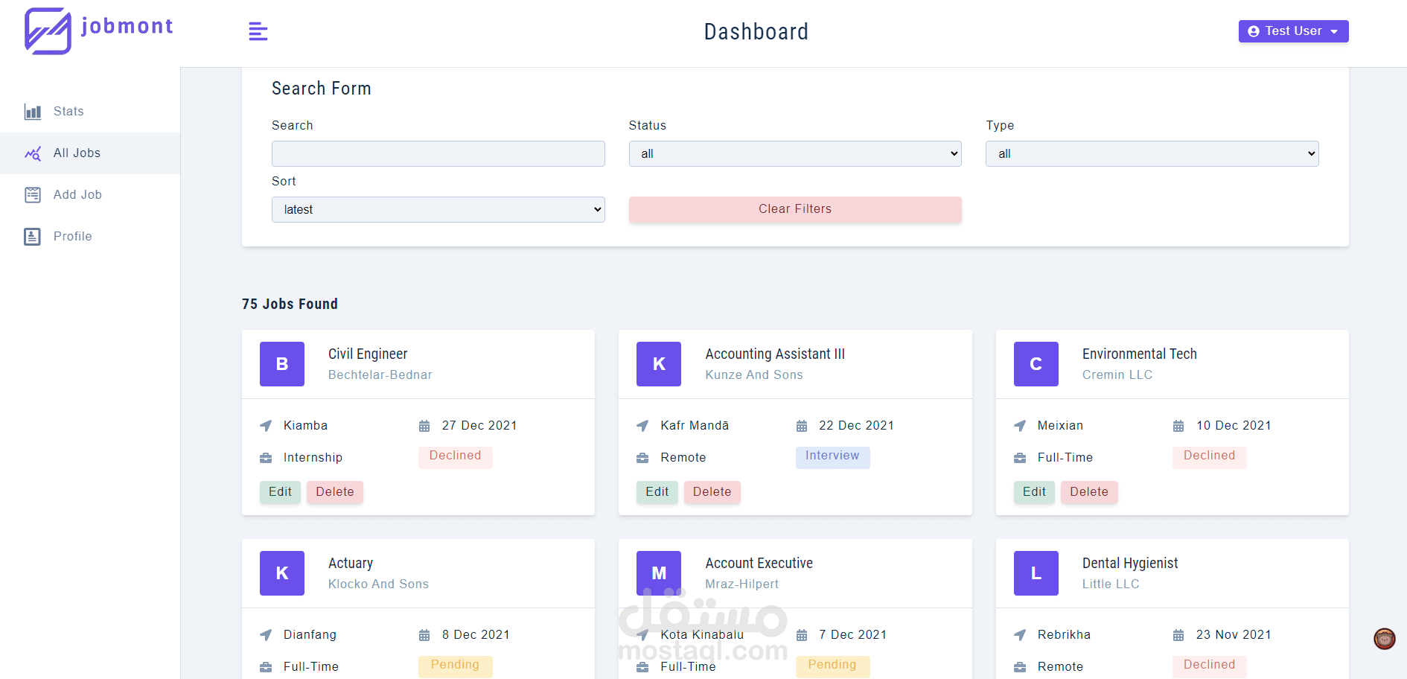This screenshot has width=1407, height=679.
Task: Click calendar icon beside 8 Dec 2021
Action: (424, 635)
